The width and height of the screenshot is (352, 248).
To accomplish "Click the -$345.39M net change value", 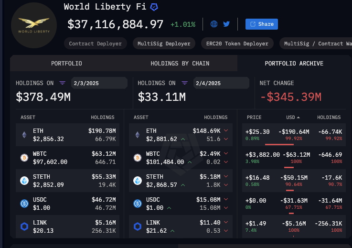I will pyautogui.click(x=291, y=97).
